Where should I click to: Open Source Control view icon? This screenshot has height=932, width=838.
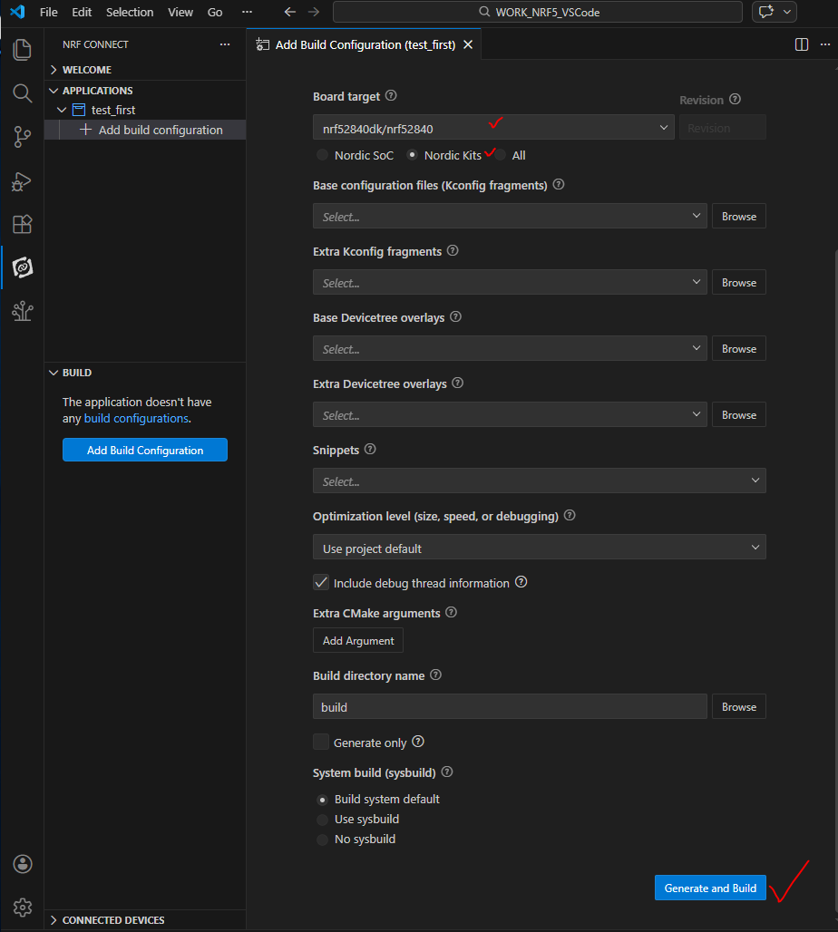coord(22,137)
